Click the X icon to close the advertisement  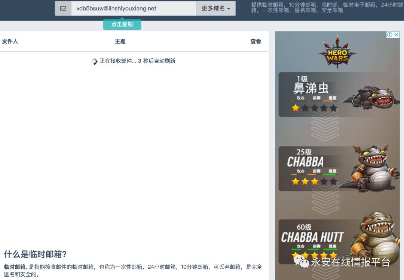pos(397,34)
